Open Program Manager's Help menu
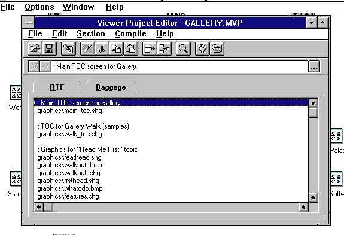Image resolution: width=344 pixels, height=235 pixels. 114,7
